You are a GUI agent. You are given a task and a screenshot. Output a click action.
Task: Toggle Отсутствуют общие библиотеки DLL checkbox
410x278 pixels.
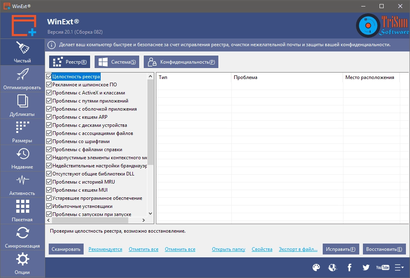pyautogui.click(x=49, y=173)
